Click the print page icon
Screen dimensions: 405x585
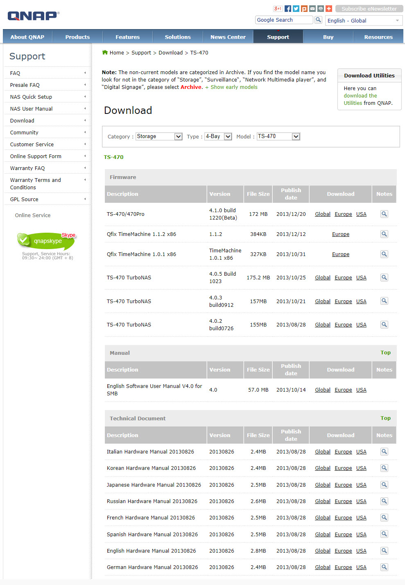[321, 9]
